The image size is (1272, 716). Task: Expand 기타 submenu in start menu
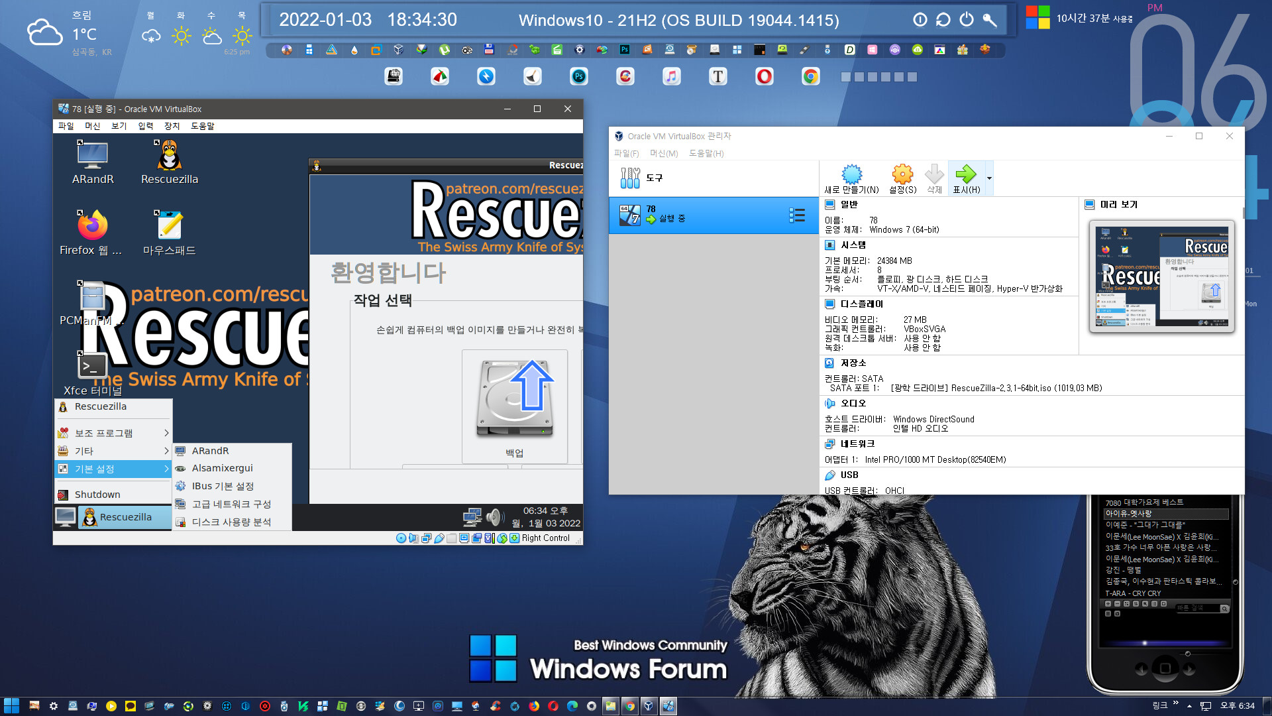click(113, 451)
